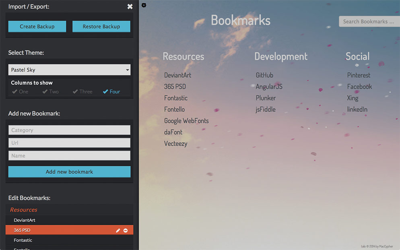Click the Restore Backup button
The image size is (400, 250).
pos(101,27)
